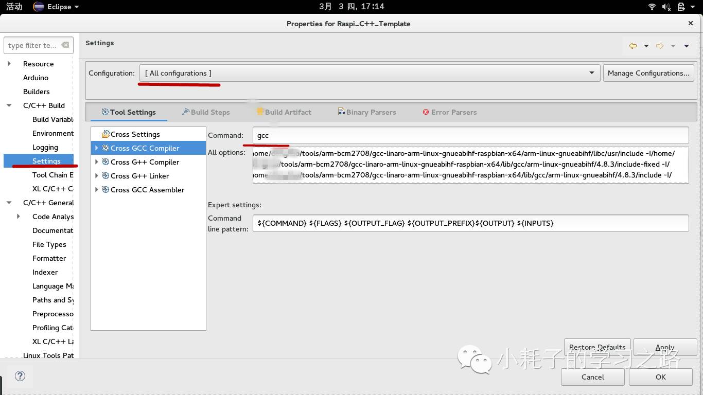703x395 pixels.
Task: Go back using the yellow back arrow
Action: [x=633, y=46]
